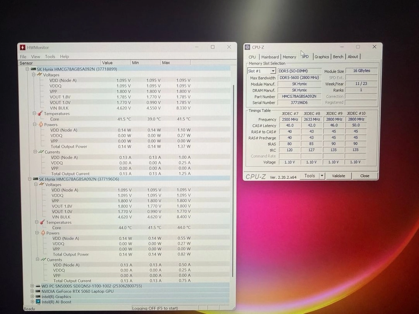Click the Powers flame icon under module 37718899

point(41,124)
